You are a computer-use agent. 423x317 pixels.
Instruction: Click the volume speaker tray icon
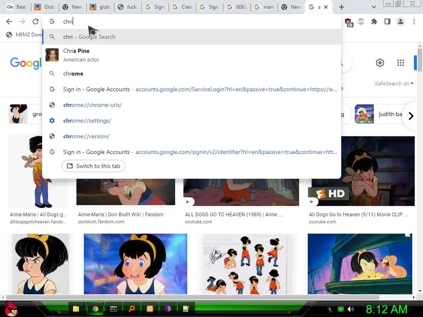click(351, 309)
